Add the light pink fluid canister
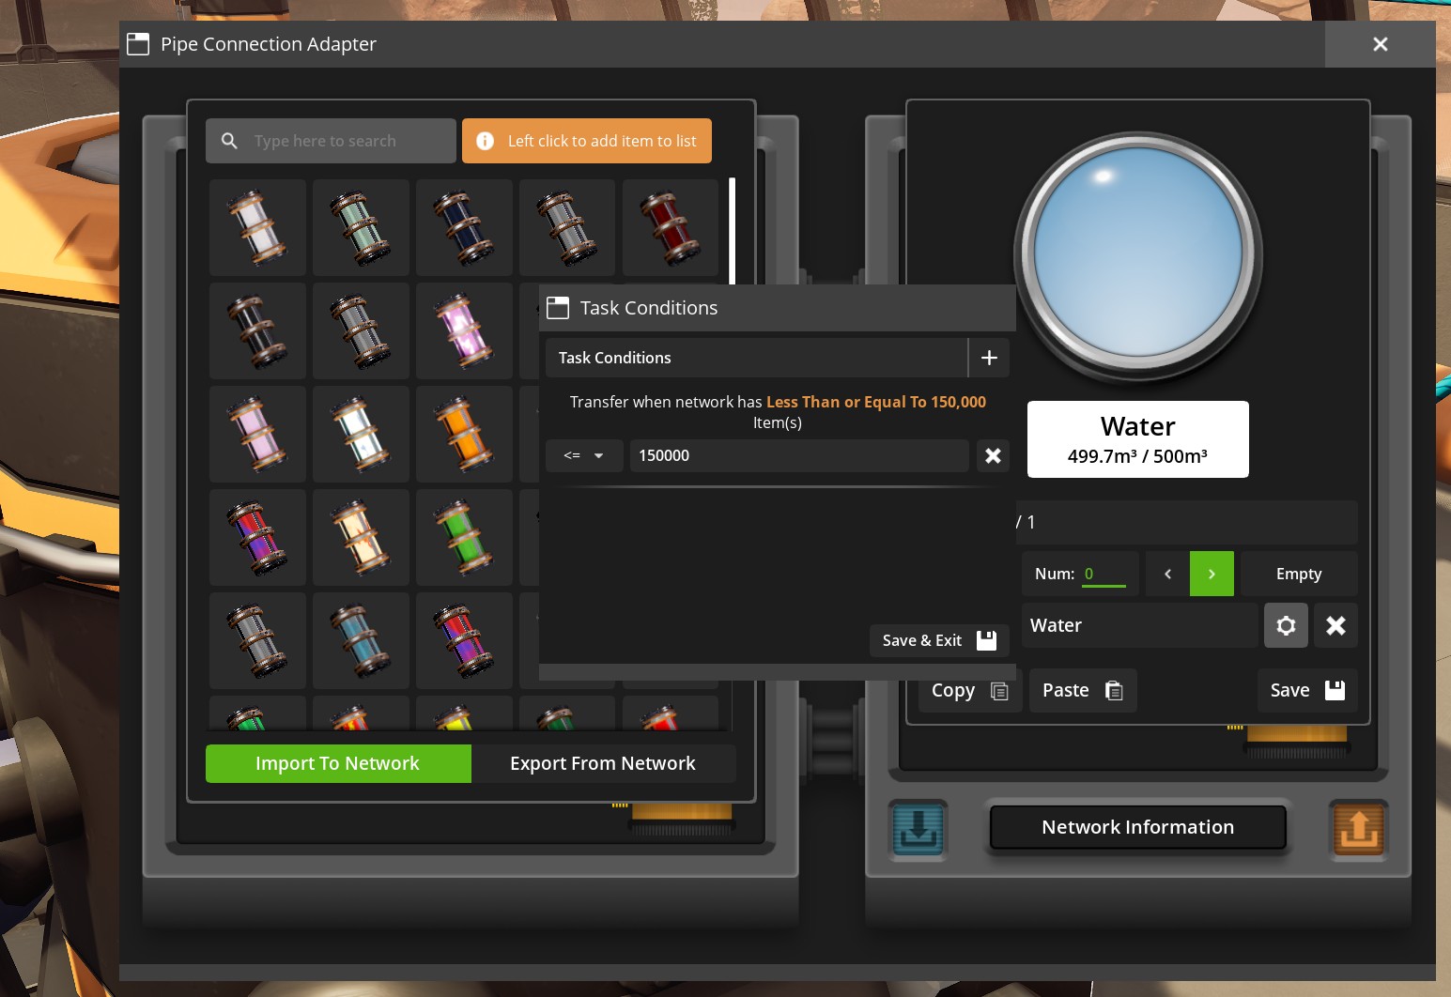The image size is (1451, 997). click(x=257, y=434)
